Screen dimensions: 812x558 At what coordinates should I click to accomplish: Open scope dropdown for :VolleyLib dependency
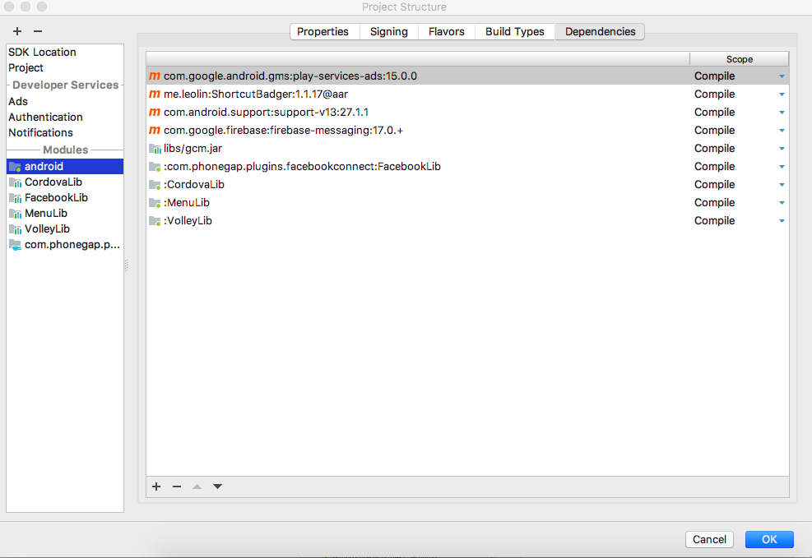coord(781,221)
